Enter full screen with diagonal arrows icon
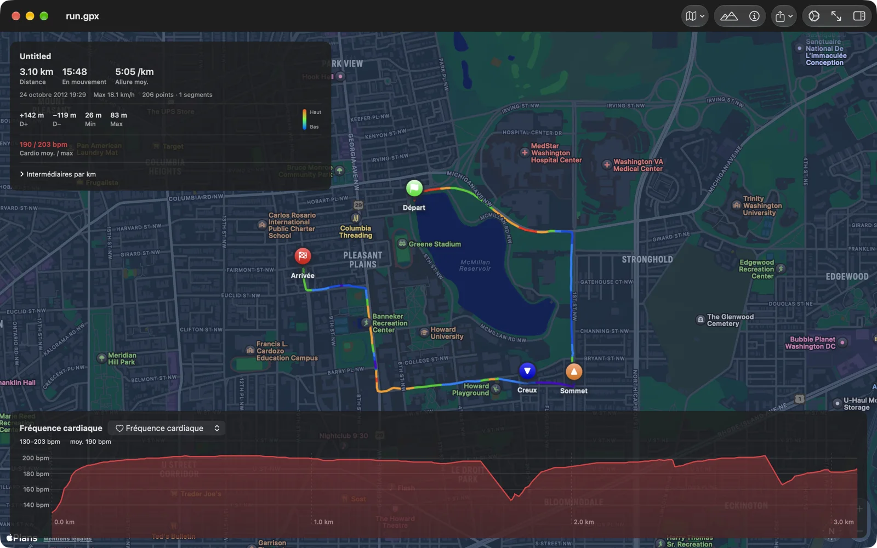 (x=836, y=16)
